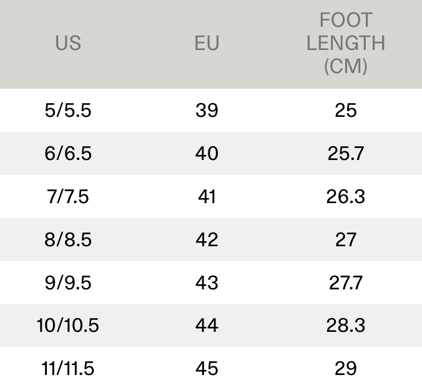
Task: Click the US column header
Action: click(68, 43)
